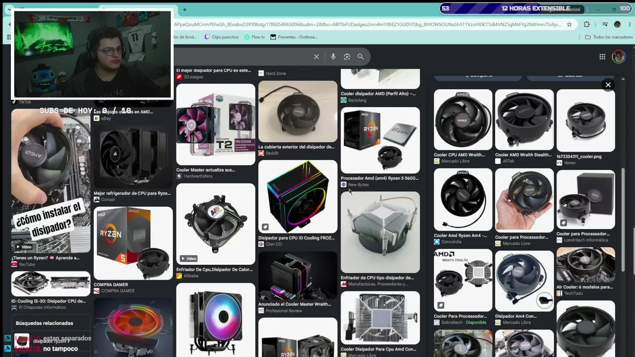Open the 'Cooler disipador AMD (Perfil Alto)' title
Screen dimensions: 635x357
[378, 93]
